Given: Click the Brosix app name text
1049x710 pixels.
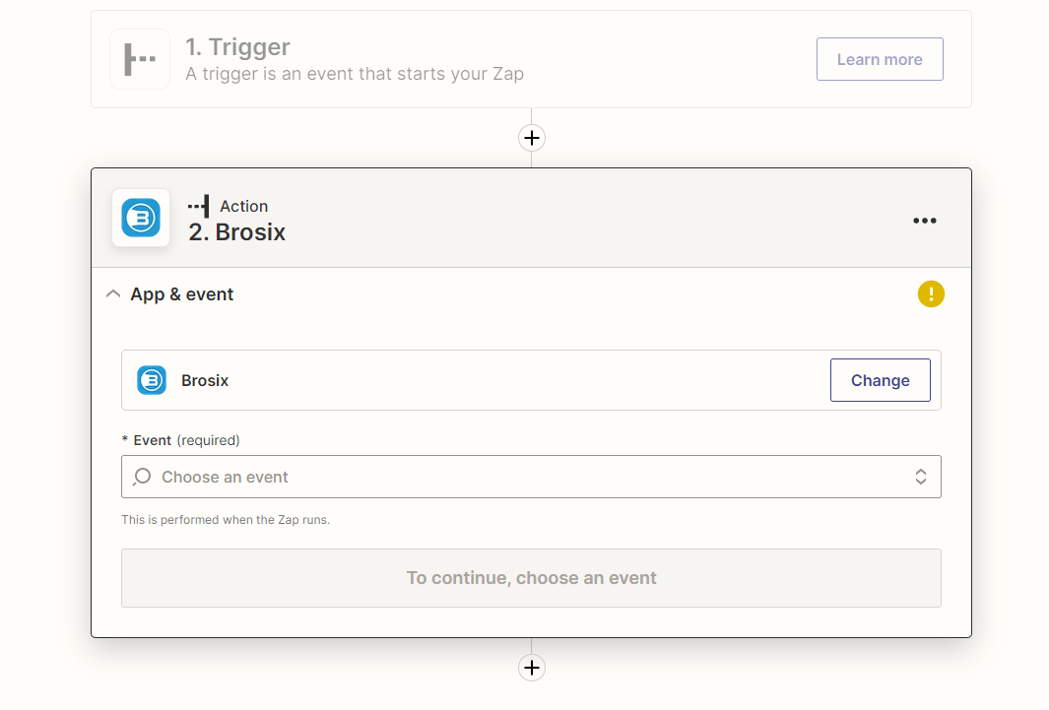Looking at the screenshot, I should [205, 380].
